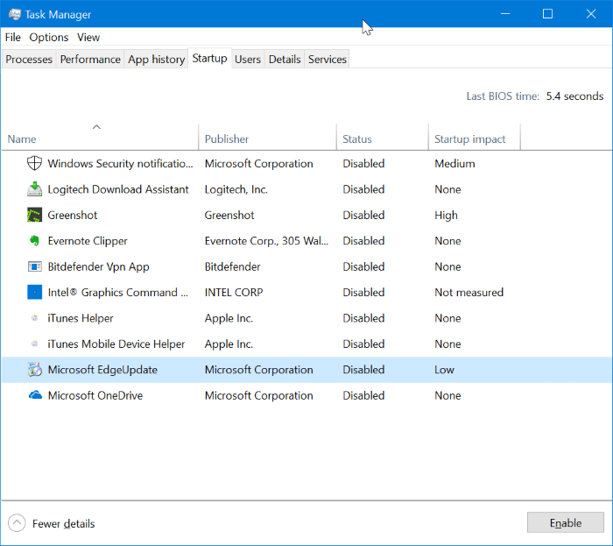Image resolution: width=613 pixels, height=546 pixels.
Task: Sort by the Name column header
Action: [100, 137]
